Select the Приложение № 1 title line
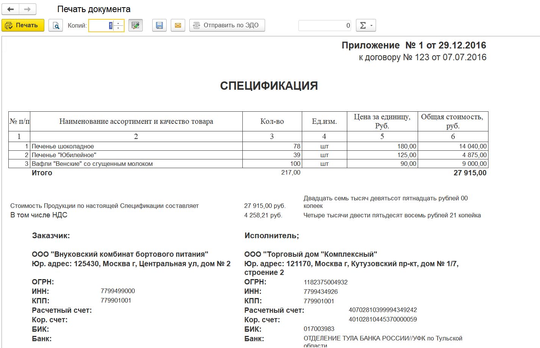The height and width of the screenshot is (348, 540). tap(414, 45)
